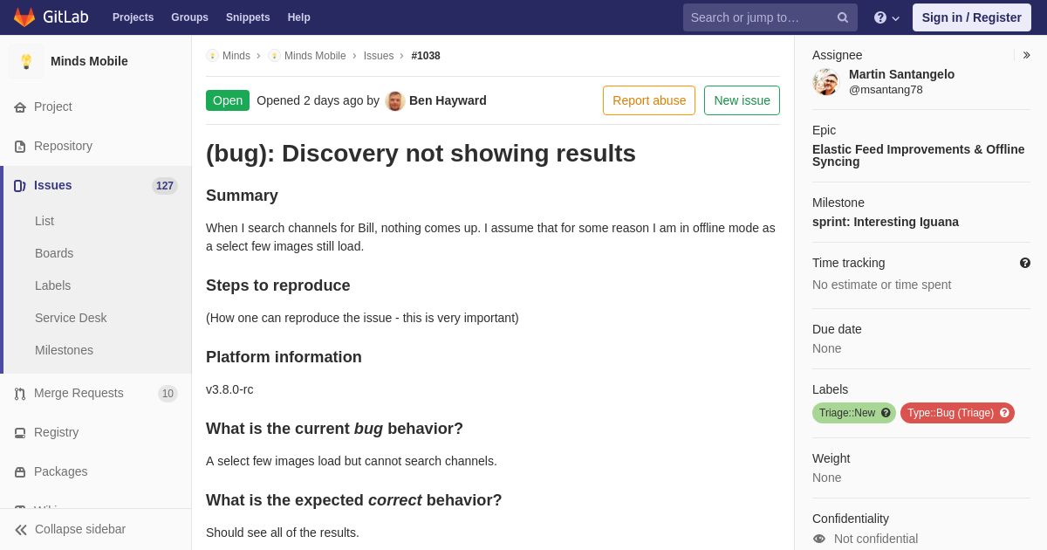Click the Triage::New label help icon

click(886, 413)
